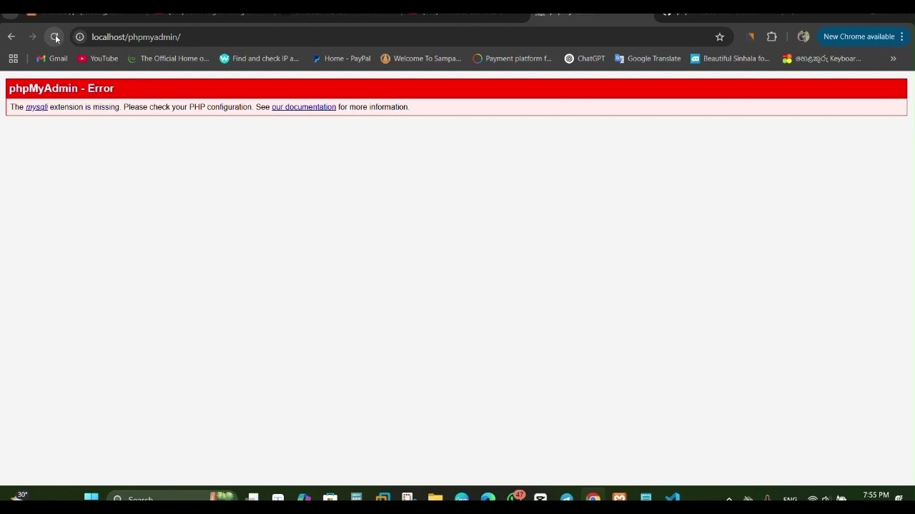Click the pinned extension icon beside Extensions

click(751, 36)
